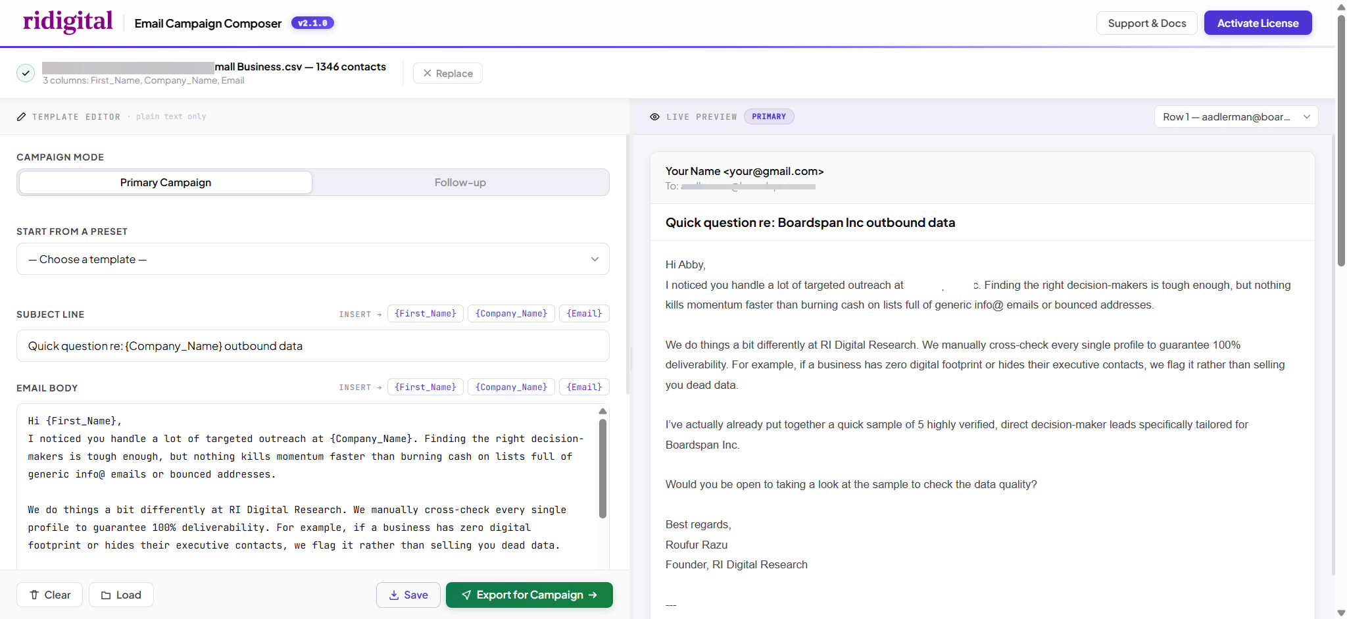
Task: Click the page scroll-down arrow at the bottom
Action: [x=1341, y=612]
